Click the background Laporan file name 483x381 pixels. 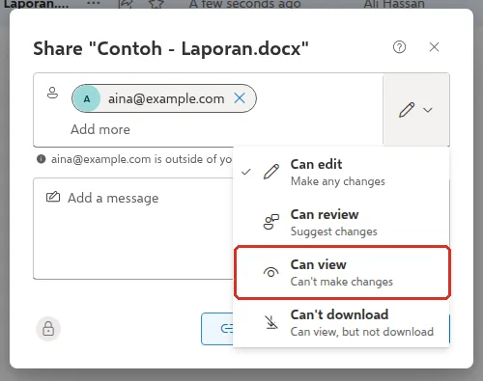[x=36, y=4]
